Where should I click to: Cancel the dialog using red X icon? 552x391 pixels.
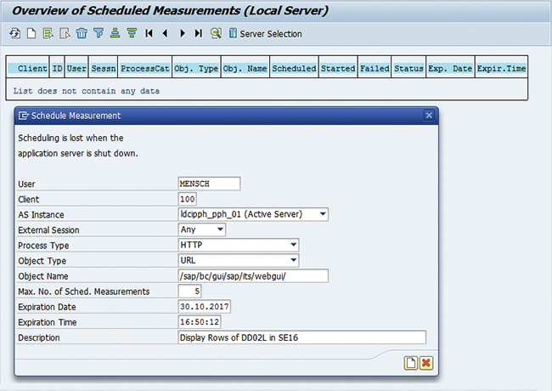[x=425, y=363]
